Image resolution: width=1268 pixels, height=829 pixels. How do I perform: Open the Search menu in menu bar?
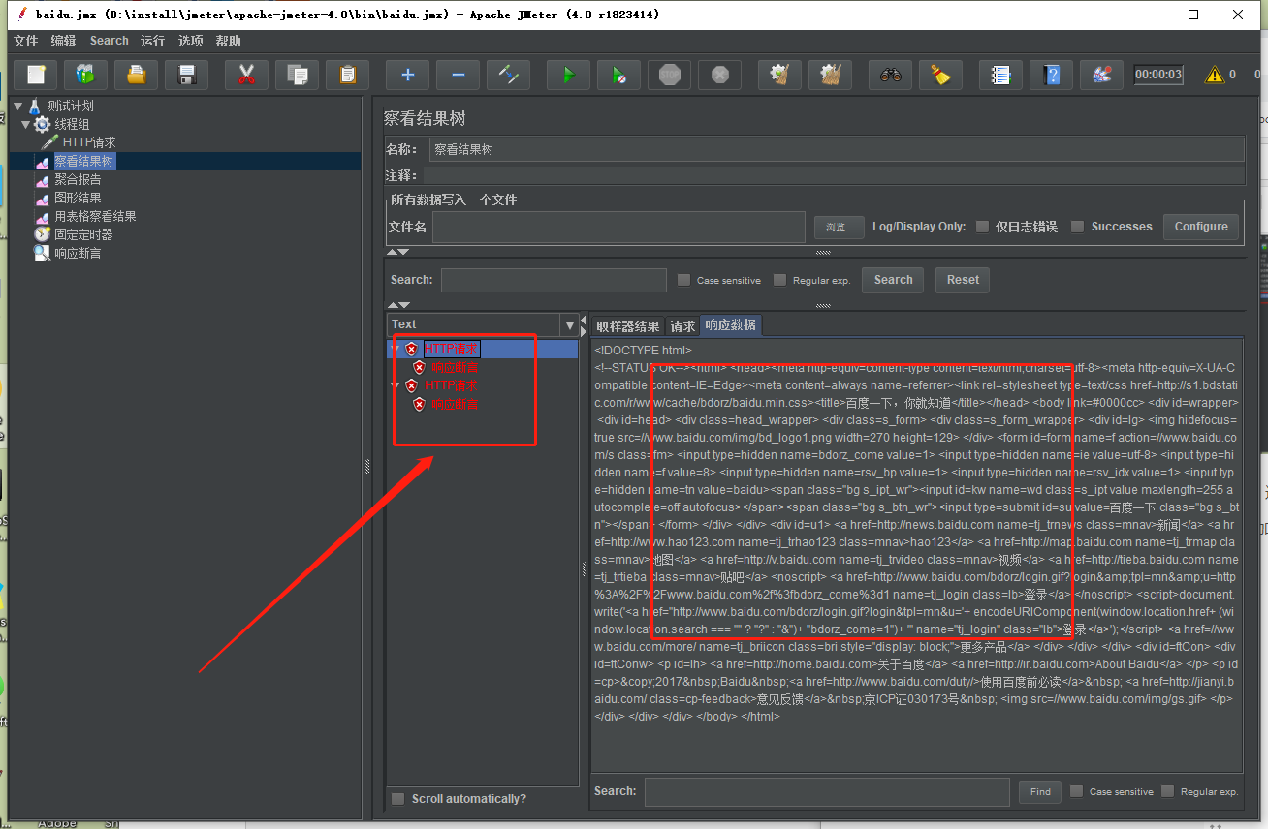[x=109, y=41]
